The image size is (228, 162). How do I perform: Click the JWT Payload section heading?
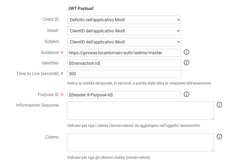80,8
